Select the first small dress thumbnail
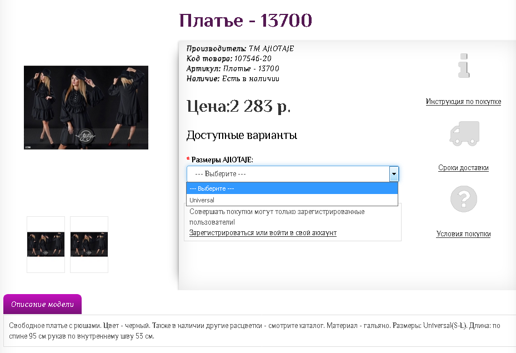The image size is (516, 353). click(46, 245)
